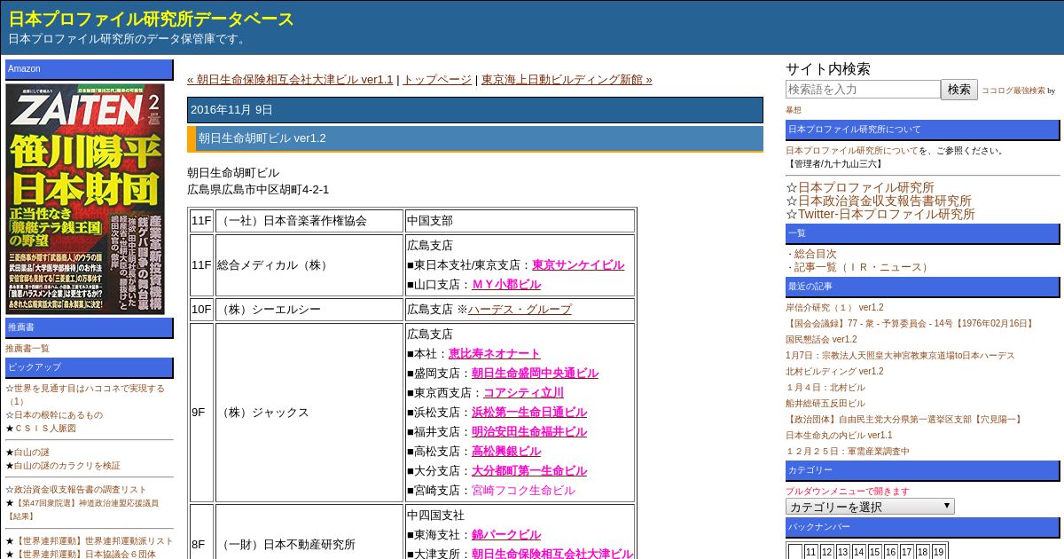
Task: Select cell （一社）日本音楽著作権協会
Action: pyautogui.click(x=309, y=221)
